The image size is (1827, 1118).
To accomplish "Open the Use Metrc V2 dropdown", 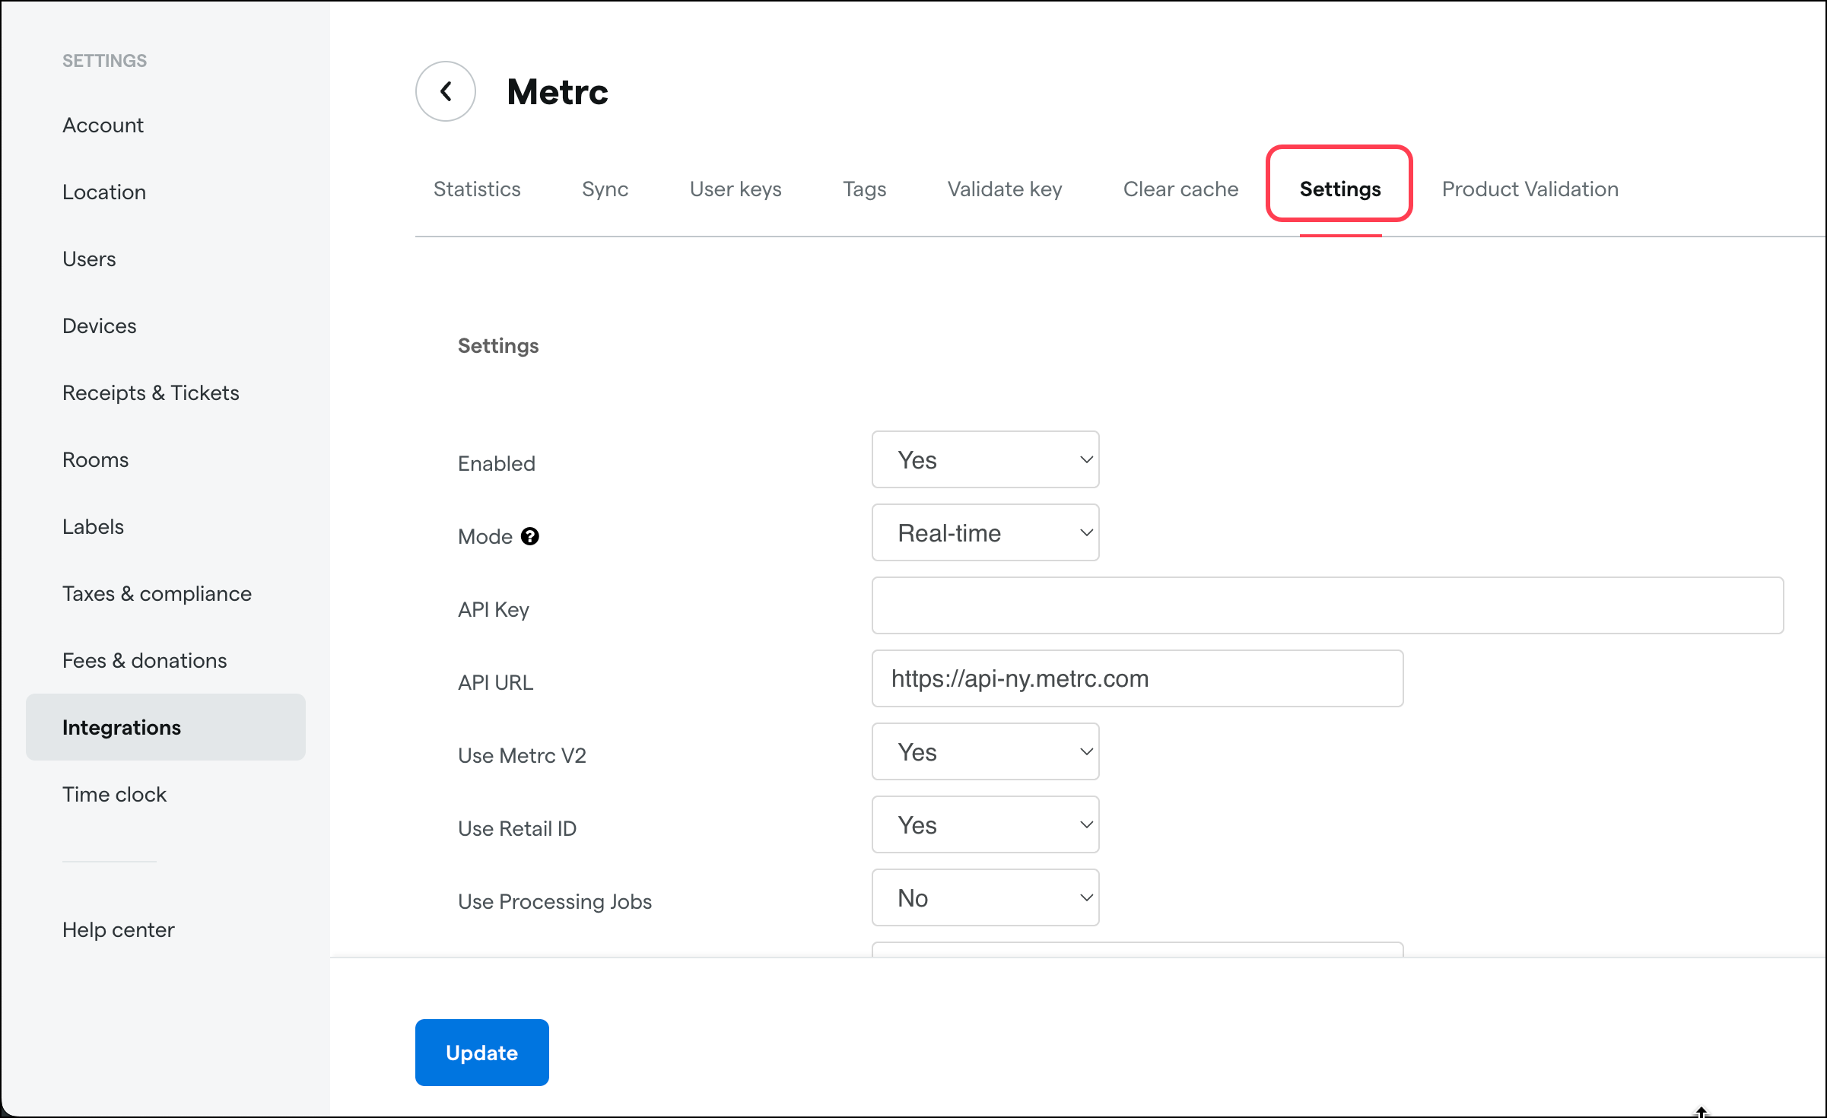I will pyautogui.click(x=984, y=751).
